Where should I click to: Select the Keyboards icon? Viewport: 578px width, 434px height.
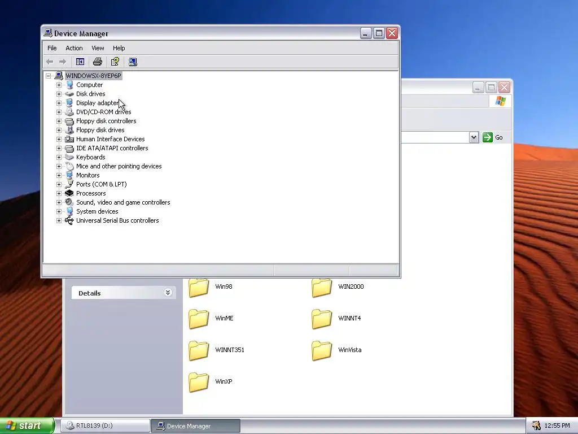pos(69,157)
